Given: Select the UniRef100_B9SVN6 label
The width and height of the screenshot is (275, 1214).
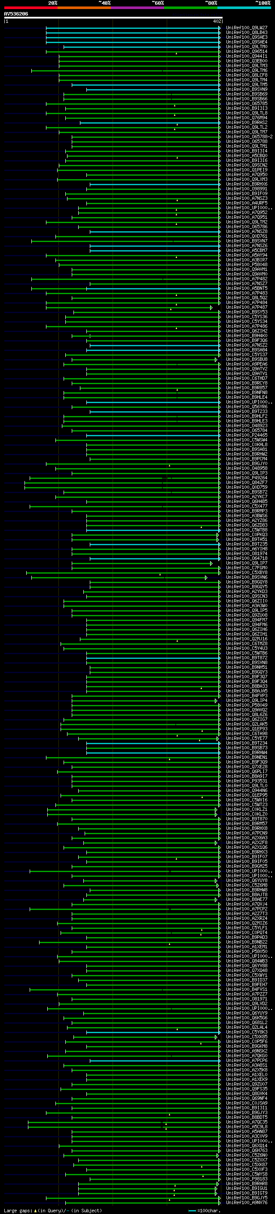Looking at the screenshot, I should coord(246,578).
